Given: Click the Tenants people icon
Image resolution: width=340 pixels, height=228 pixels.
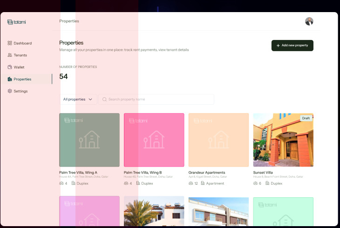Looking at the screenshot, I should point(9,55).
